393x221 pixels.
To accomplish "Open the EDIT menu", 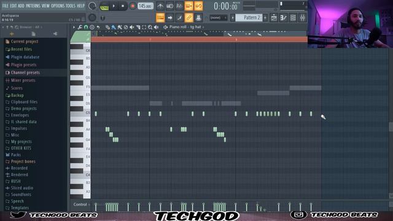I will [14, 6].
